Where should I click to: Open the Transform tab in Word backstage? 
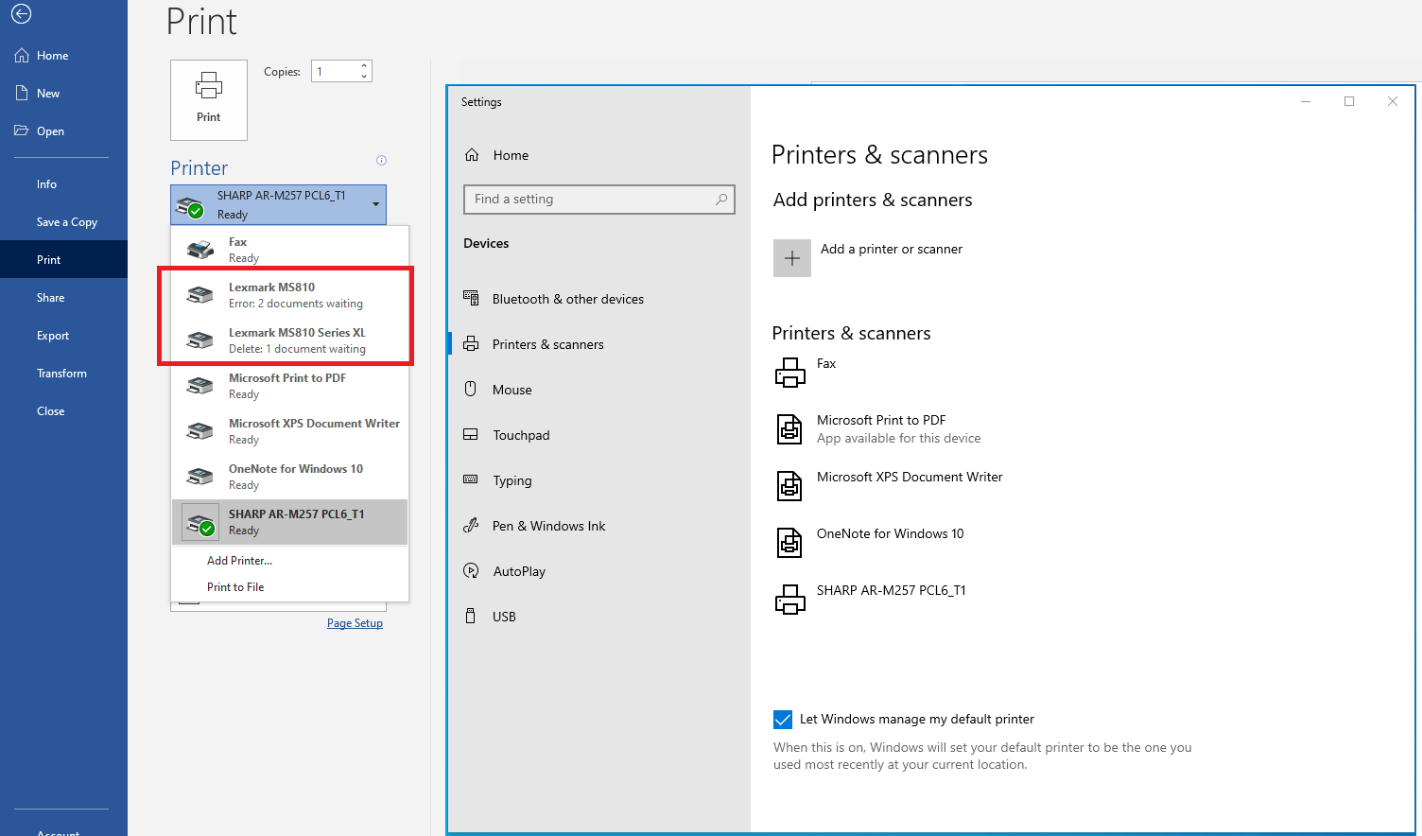coord(63,374)
